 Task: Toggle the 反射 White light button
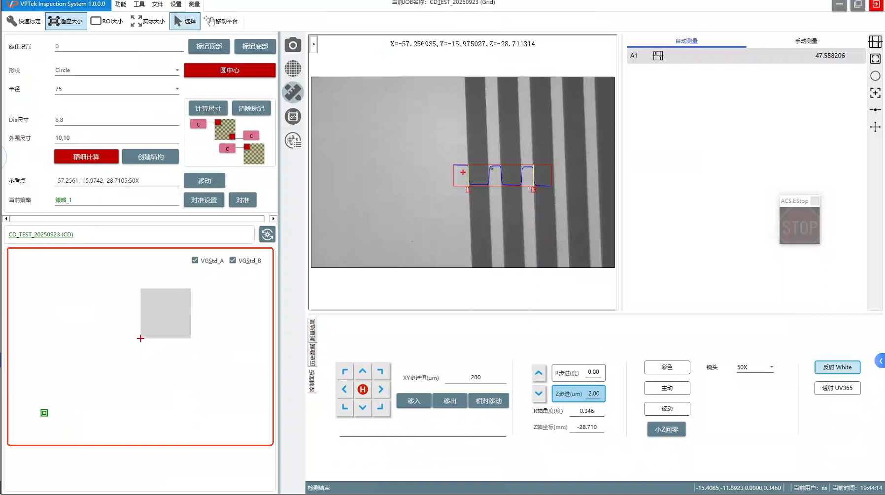pos(837,367)
